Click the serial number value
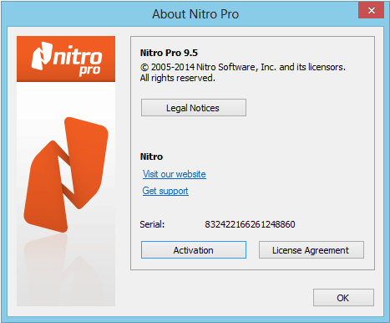 click(x=250, y=224)
